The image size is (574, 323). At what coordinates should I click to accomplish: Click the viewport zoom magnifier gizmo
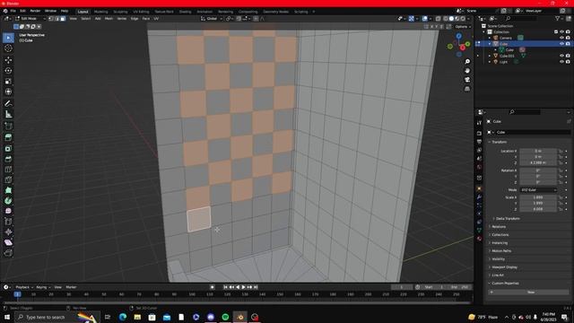tap(467, 62)
